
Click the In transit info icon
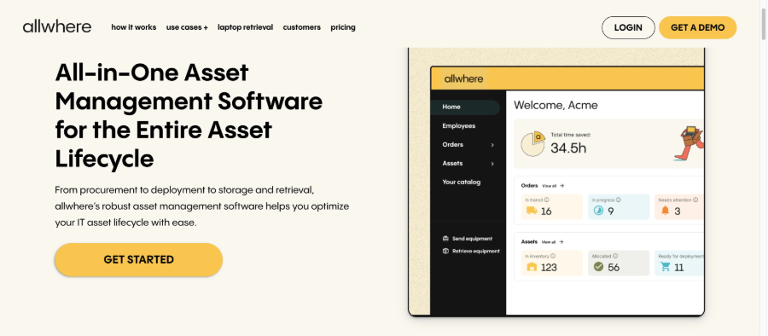click(x=547, y=200)
